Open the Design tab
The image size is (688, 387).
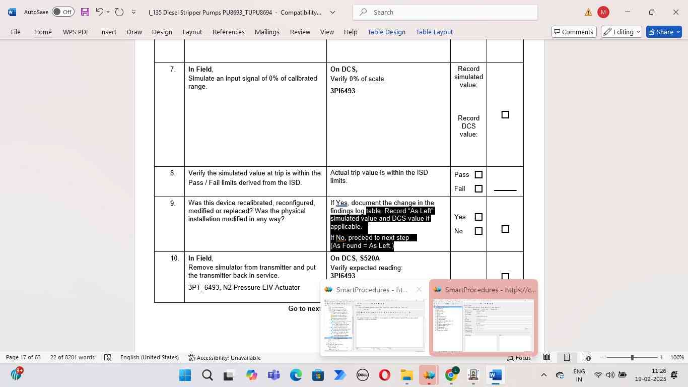162,32
